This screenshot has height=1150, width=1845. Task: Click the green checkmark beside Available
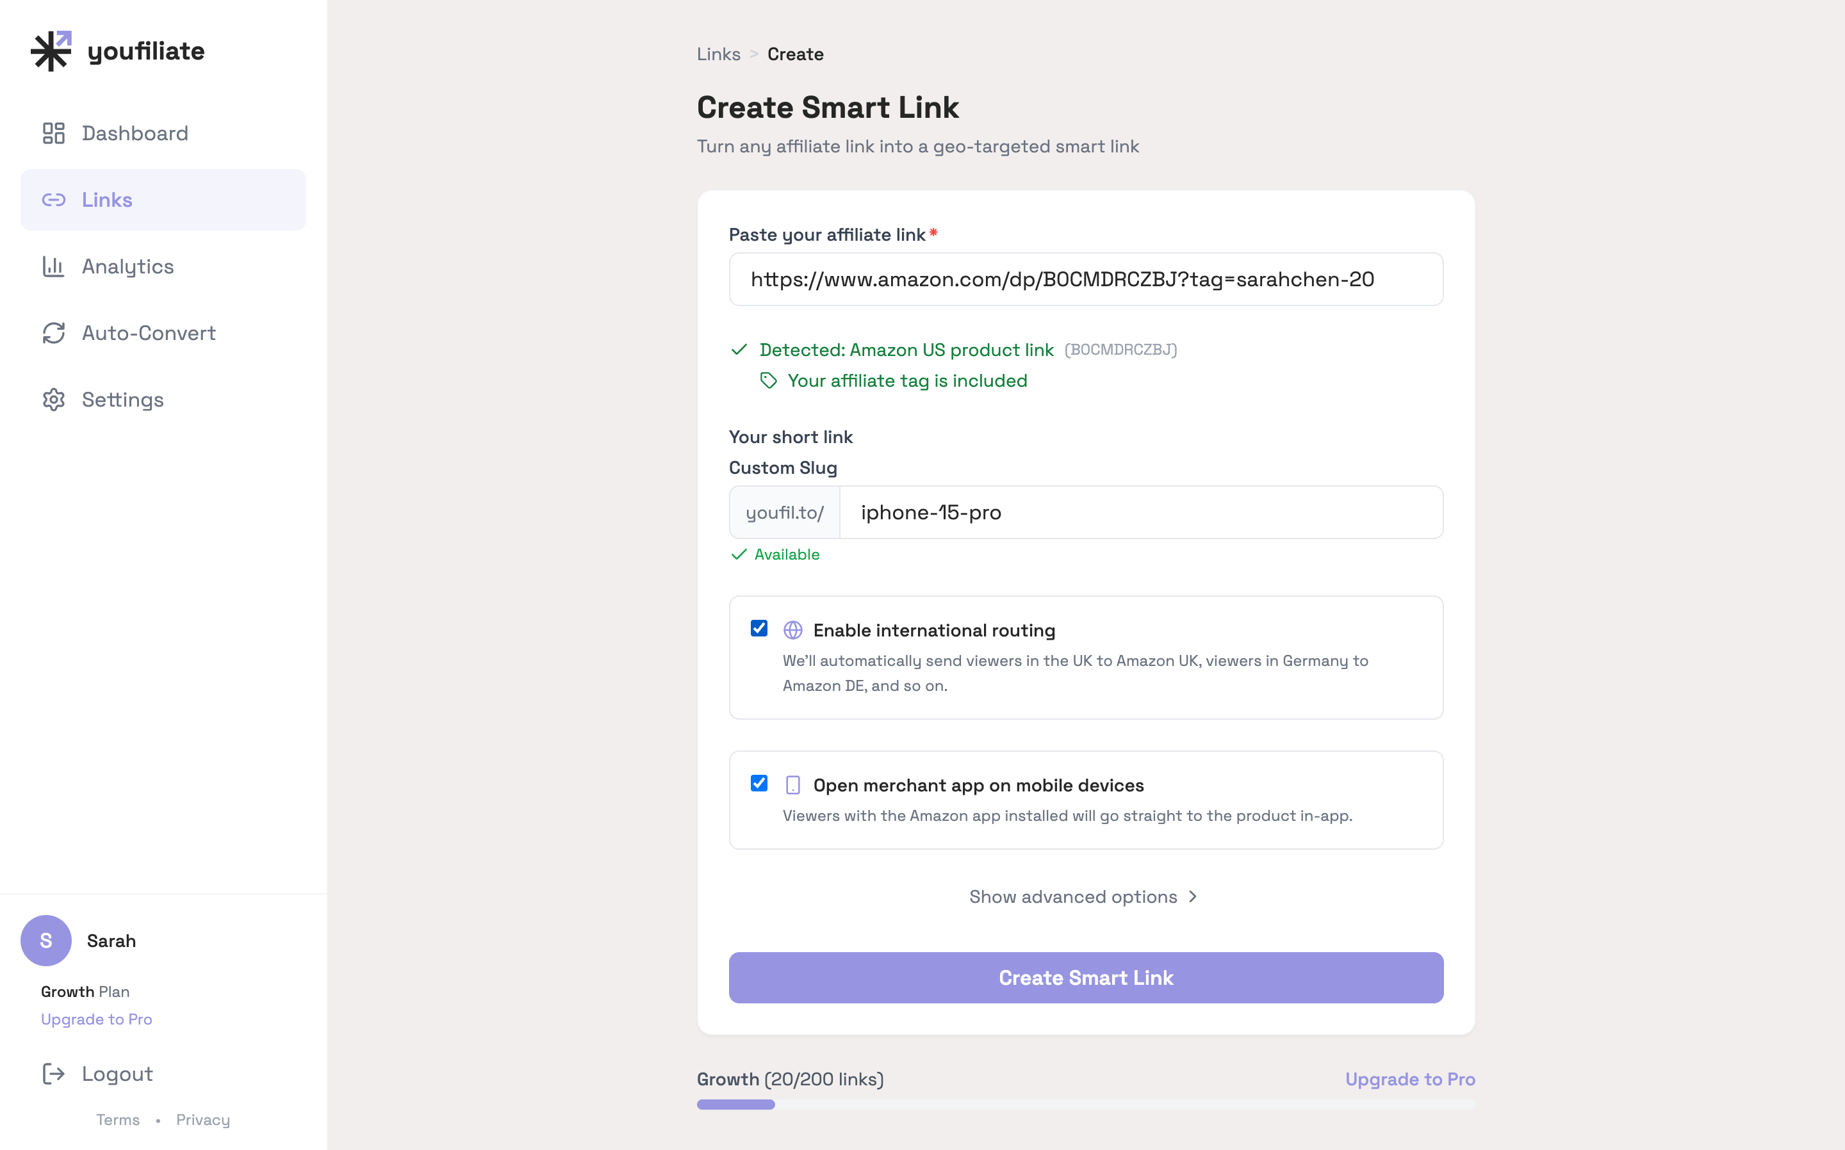(739, 555)
